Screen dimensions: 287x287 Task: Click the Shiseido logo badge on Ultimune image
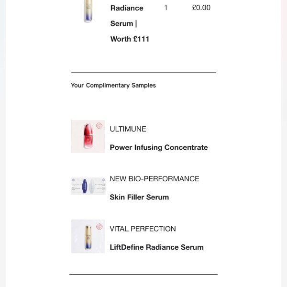[99, 126]
